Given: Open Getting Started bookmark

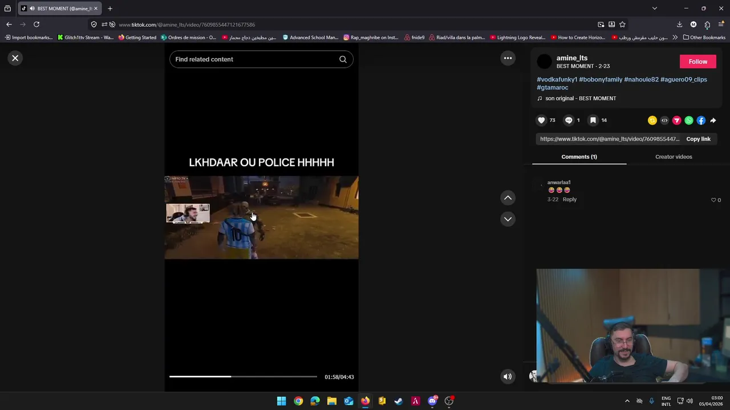Looking at the screenshot, I should click(137, 38).
